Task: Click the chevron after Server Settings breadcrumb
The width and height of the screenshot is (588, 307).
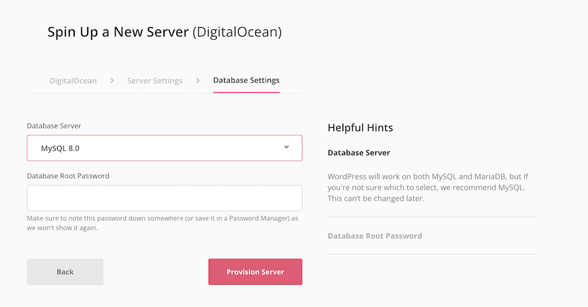Action: click(198, 81)
